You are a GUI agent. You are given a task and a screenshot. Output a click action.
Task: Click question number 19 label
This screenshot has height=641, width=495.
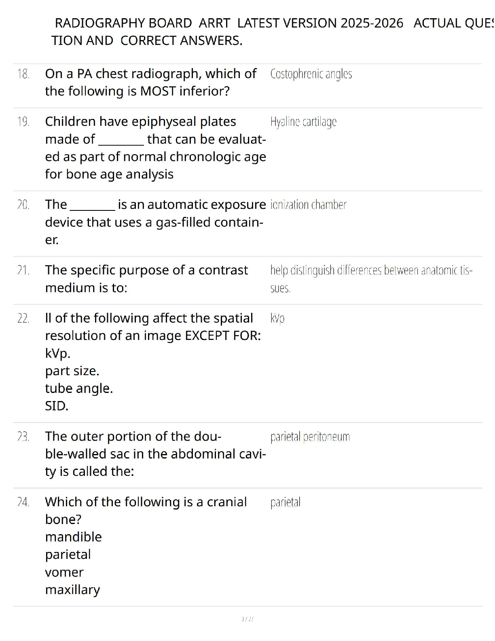coord(23,122)
